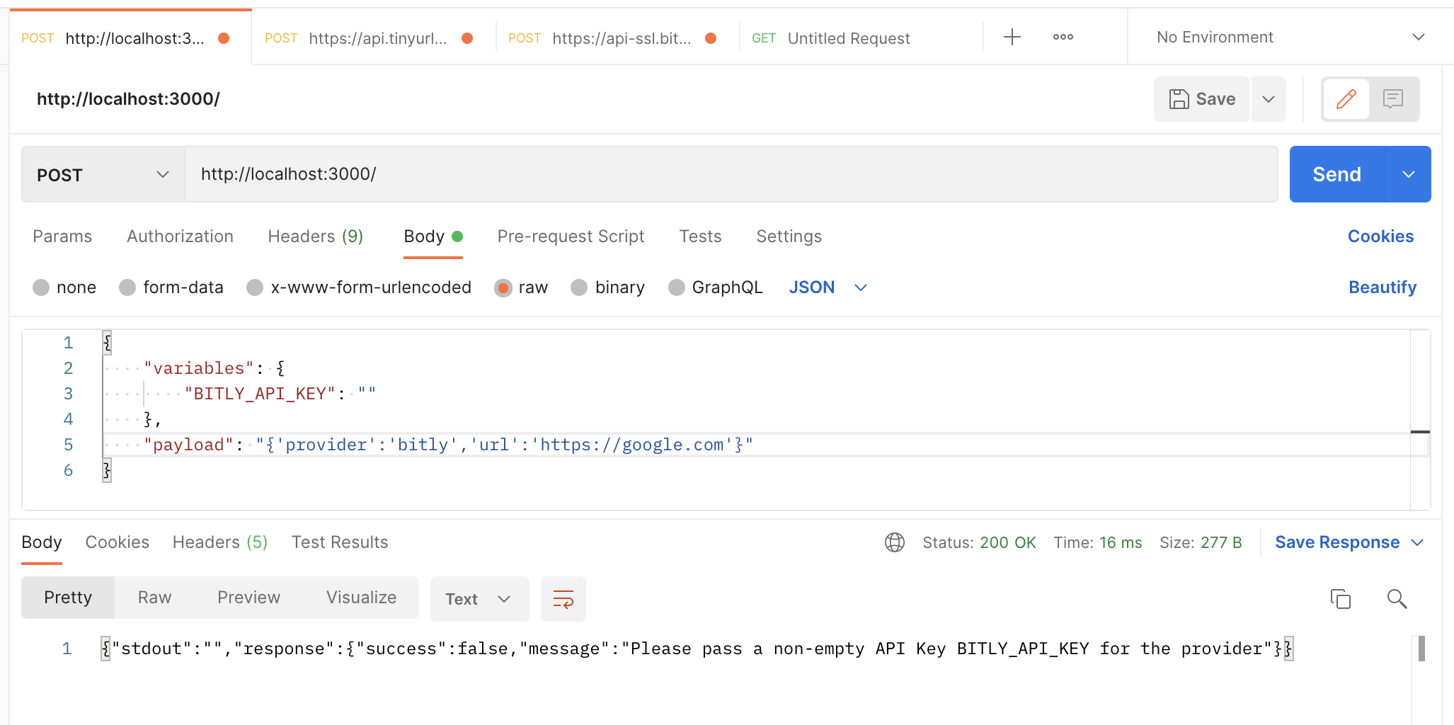This screenshot has width=1454, height=725.
Task: Click the pencil edit mode icon
Action: click(x=1346, y=99)
